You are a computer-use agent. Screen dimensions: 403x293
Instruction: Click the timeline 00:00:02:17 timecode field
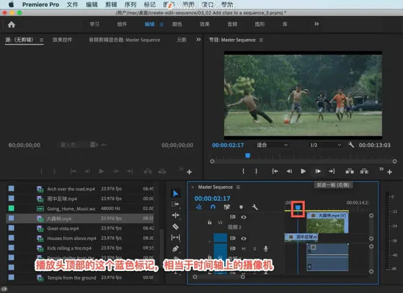click(x=212, y=198)
